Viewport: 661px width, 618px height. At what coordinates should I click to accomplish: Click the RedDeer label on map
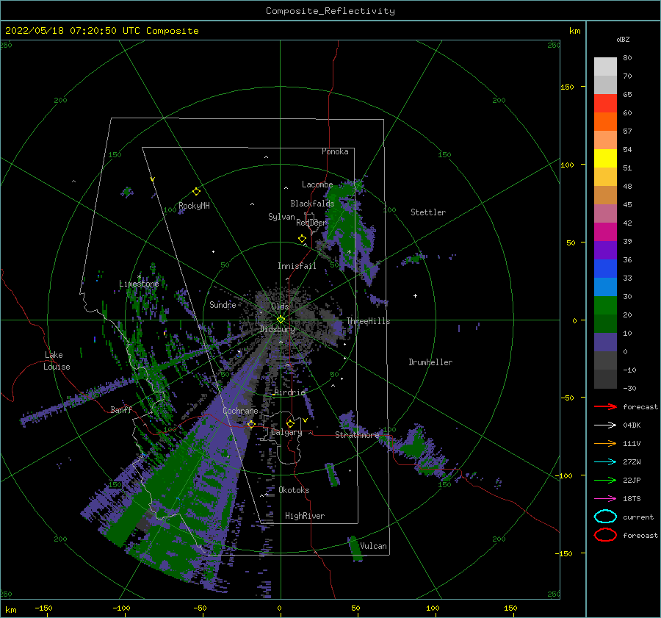pyautogui.click(x=311, y=223)
